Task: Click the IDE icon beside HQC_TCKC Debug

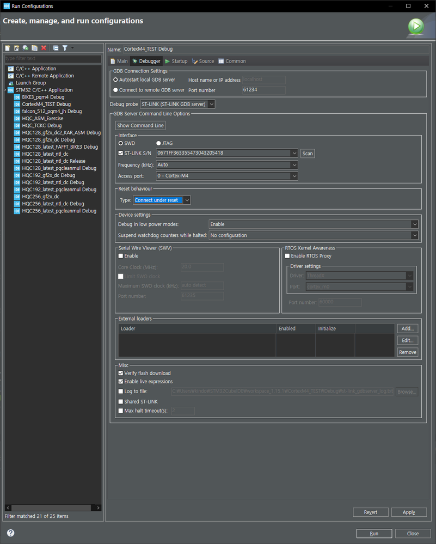Action: pos(17,126)
